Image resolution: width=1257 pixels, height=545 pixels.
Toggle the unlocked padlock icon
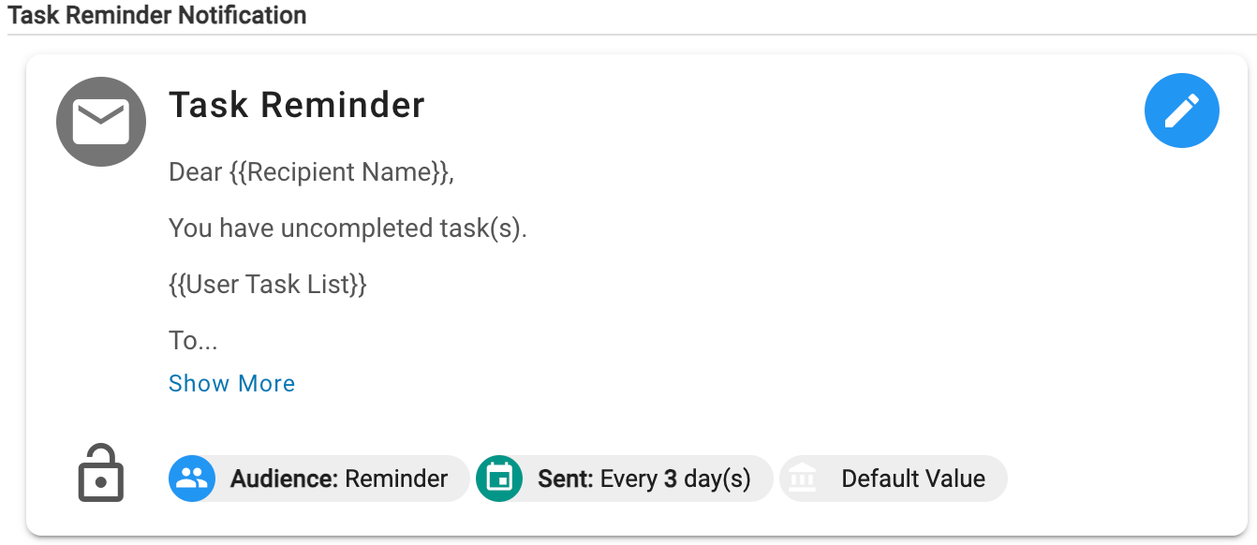point(100,473)
